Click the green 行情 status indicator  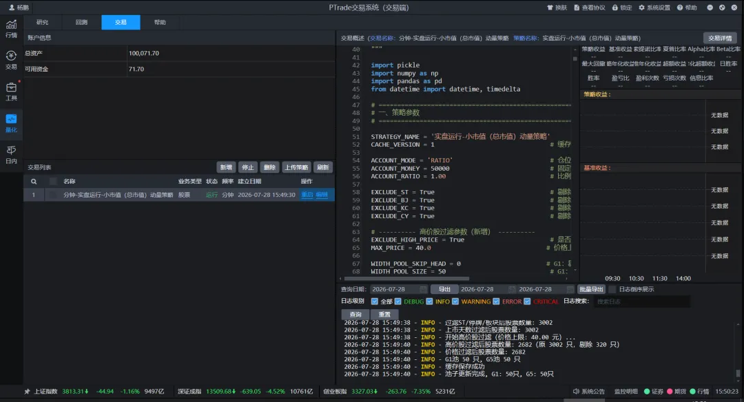point(692,392)
